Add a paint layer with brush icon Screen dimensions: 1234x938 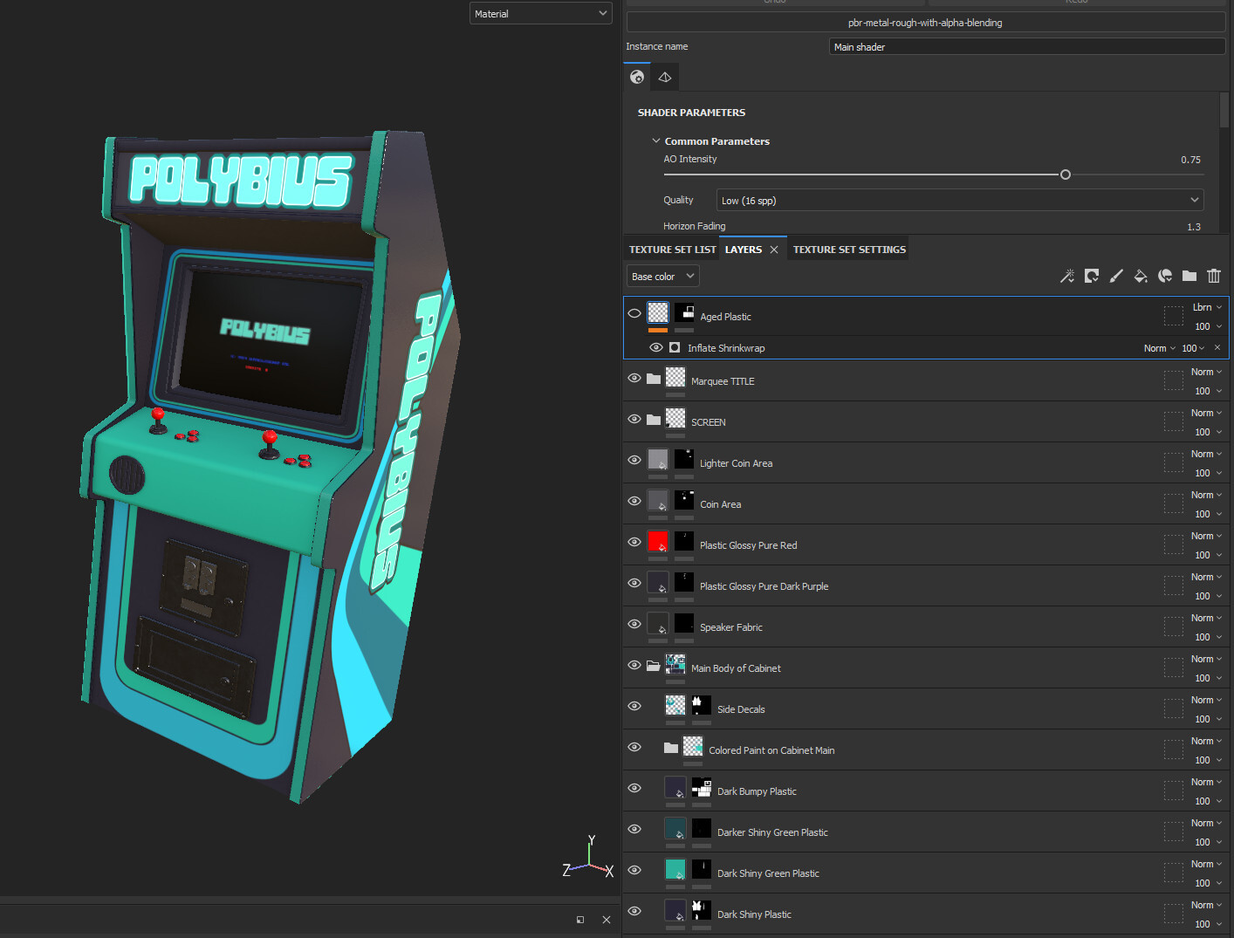coord(1116,277)
